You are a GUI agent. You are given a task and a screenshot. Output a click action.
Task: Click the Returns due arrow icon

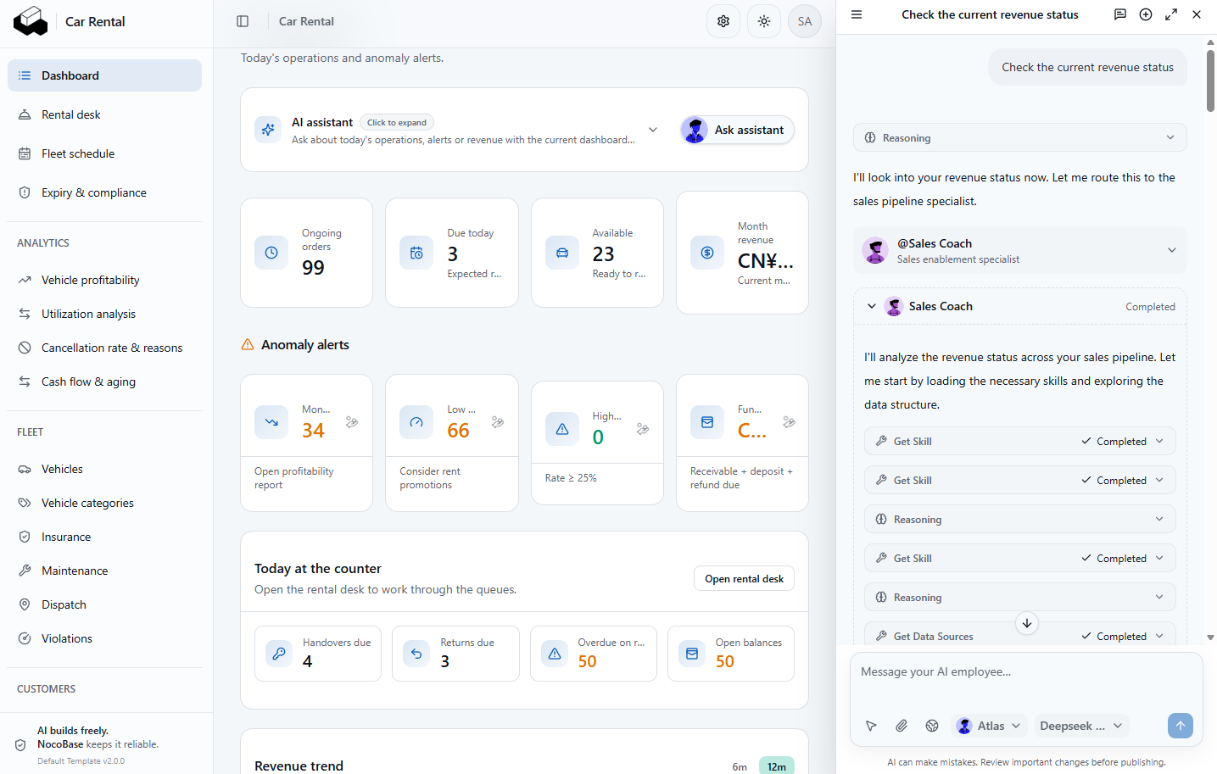pos(416,654)
